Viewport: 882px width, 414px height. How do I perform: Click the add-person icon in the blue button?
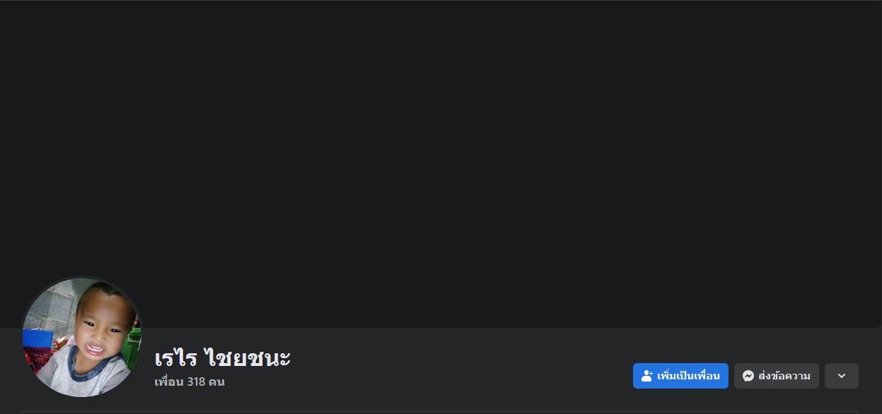(646, 376)
